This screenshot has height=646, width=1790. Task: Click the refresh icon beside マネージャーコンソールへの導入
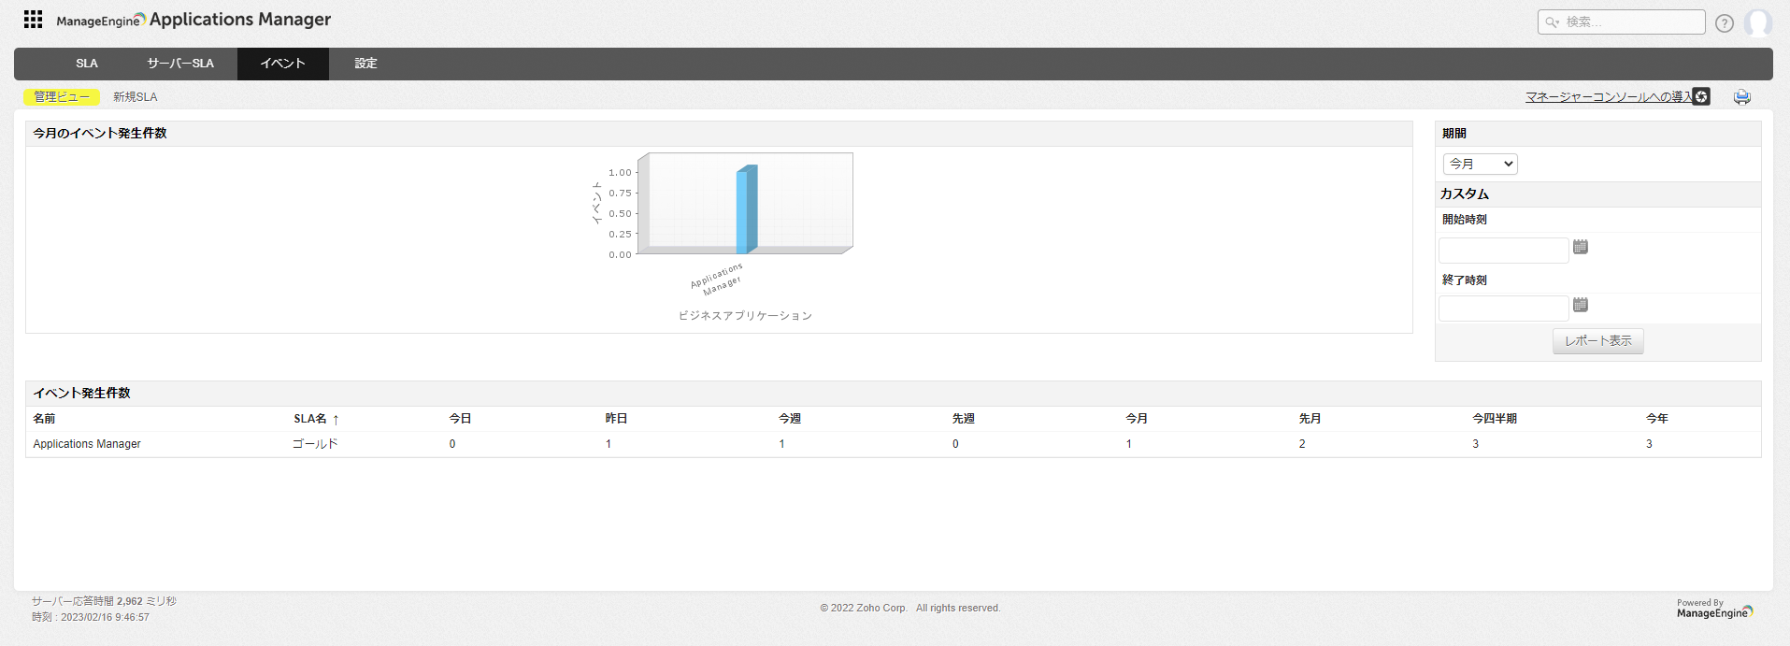[1701, 96]
